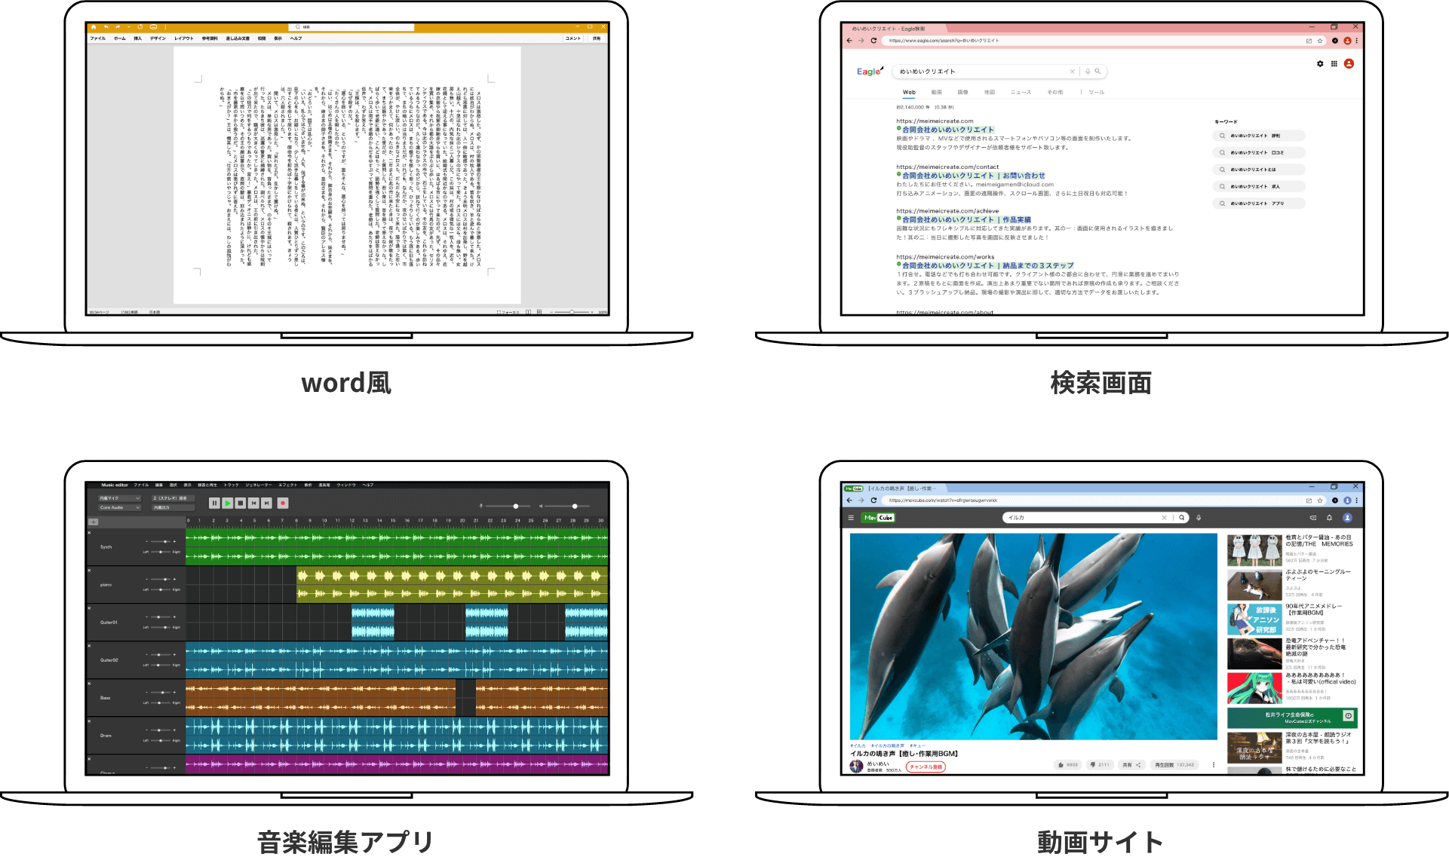Switch to the ニュース tab in Eagle results
Screen dimensions: 1449x860
[x=1021, y=92]
